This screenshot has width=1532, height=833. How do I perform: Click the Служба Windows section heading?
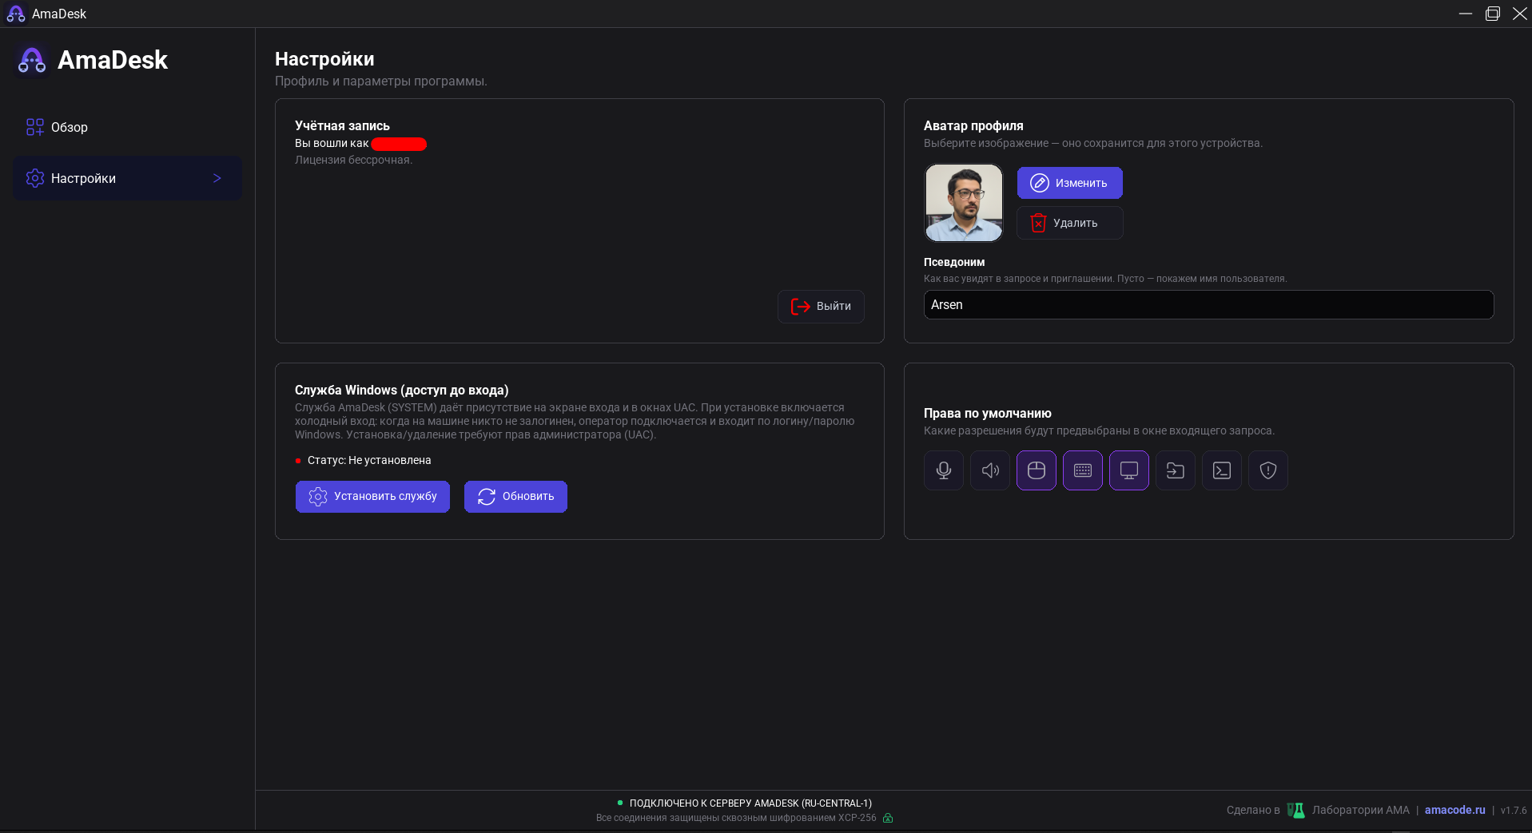click(x=401, y=390)
